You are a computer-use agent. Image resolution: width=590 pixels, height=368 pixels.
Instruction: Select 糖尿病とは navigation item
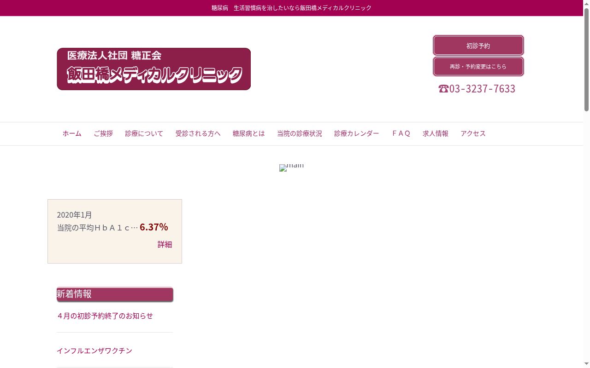pyautogui.click(x=248, y=133)
